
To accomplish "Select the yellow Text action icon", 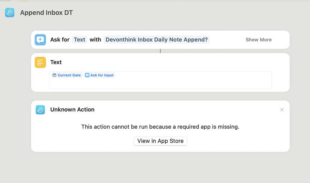I will (x=40, y=62).
